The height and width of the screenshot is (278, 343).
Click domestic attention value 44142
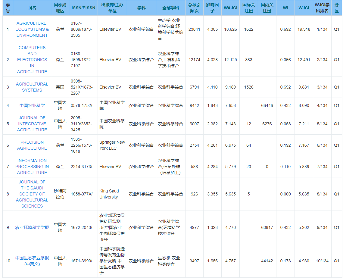267,261
